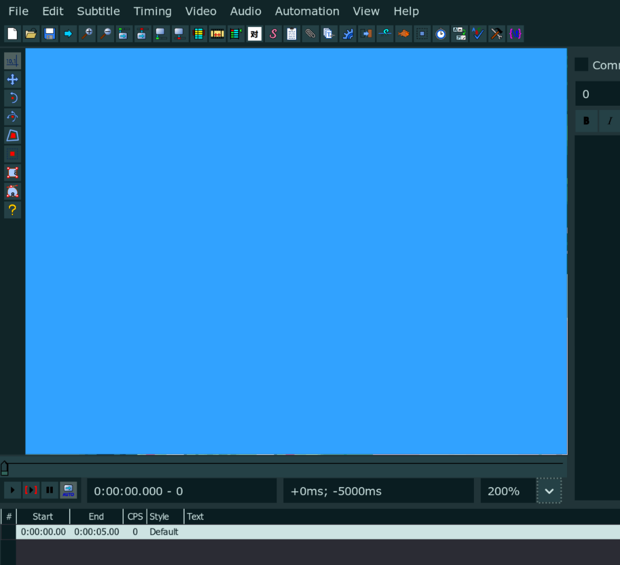Click the Jump To arrow icon
The image size is (620, 565).
[x=68, y=34]
